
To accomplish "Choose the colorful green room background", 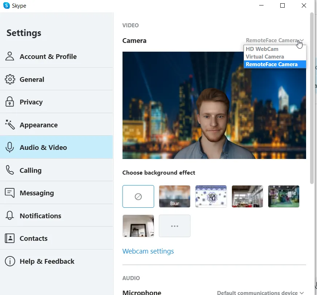I will (284, 196).
